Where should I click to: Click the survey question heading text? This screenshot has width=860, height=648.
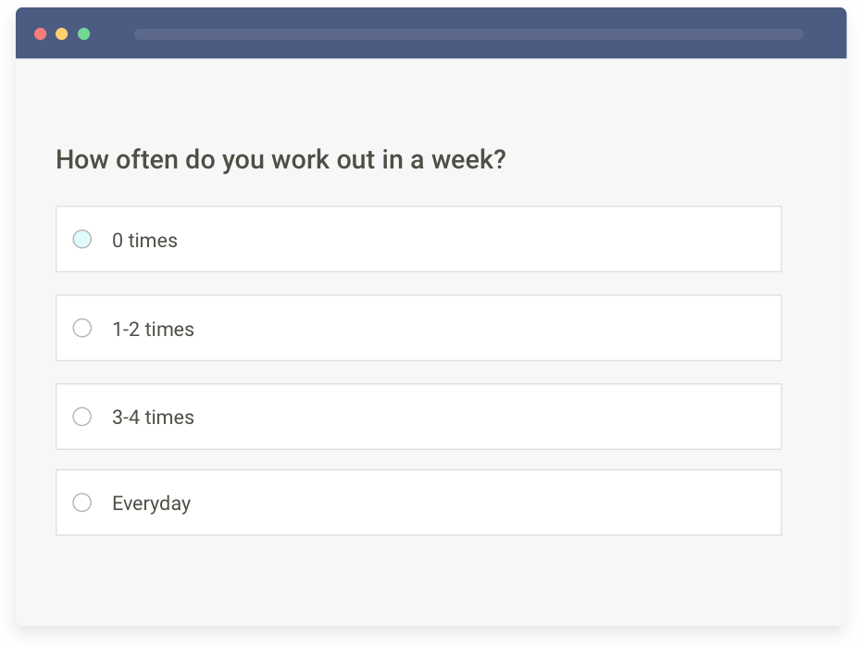(280, 159)
